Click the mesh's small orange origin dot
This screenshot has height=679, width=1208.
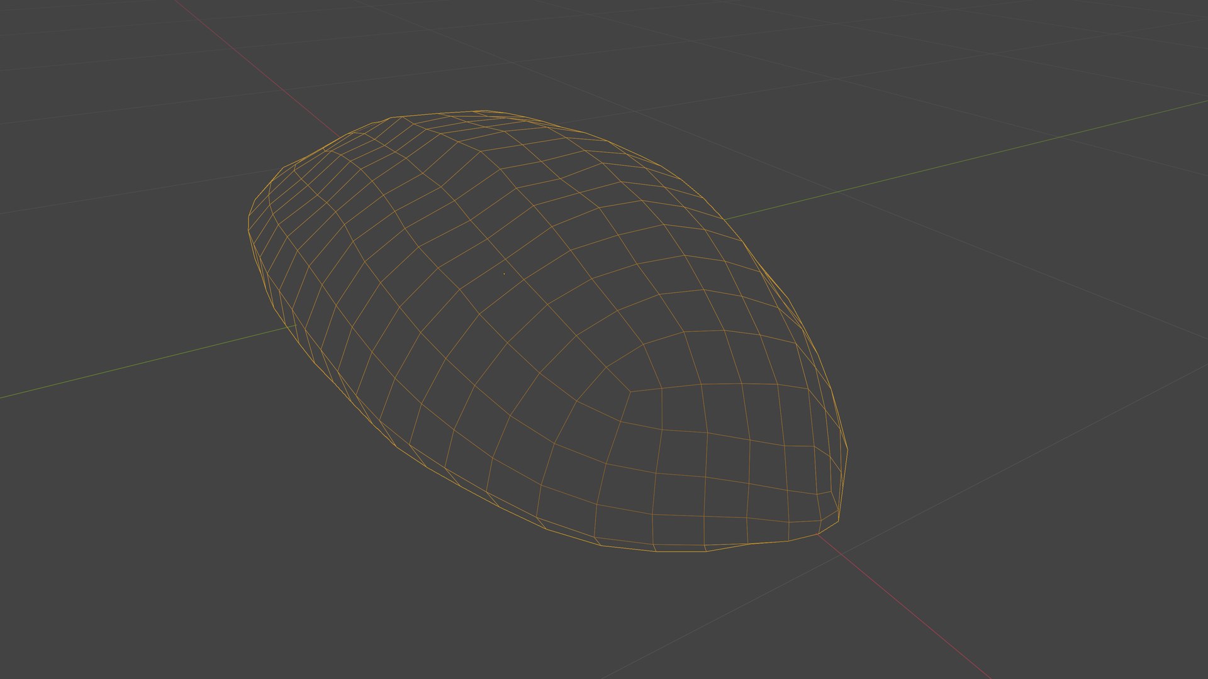[x=504, y=273]
